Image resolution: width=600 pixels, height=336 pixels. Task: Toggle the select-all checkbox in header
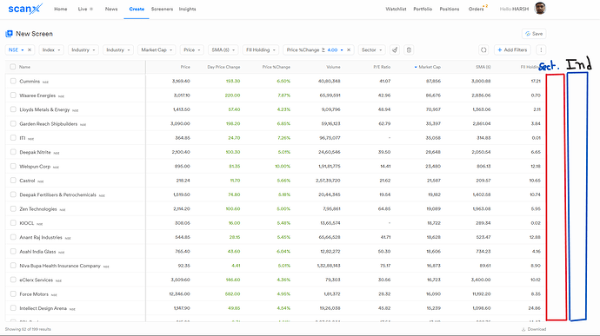[13, 67]
